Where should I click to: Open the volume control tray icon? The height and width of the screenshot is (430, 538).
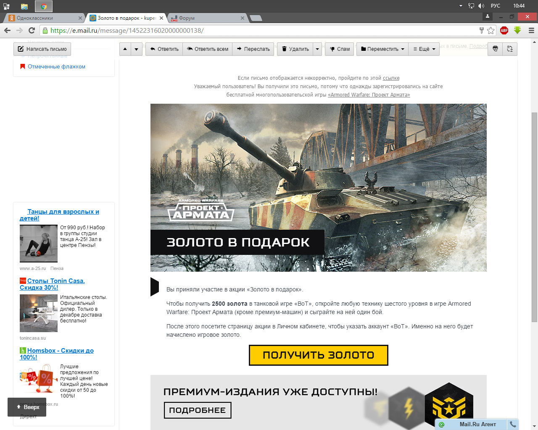tap(481, 6)
